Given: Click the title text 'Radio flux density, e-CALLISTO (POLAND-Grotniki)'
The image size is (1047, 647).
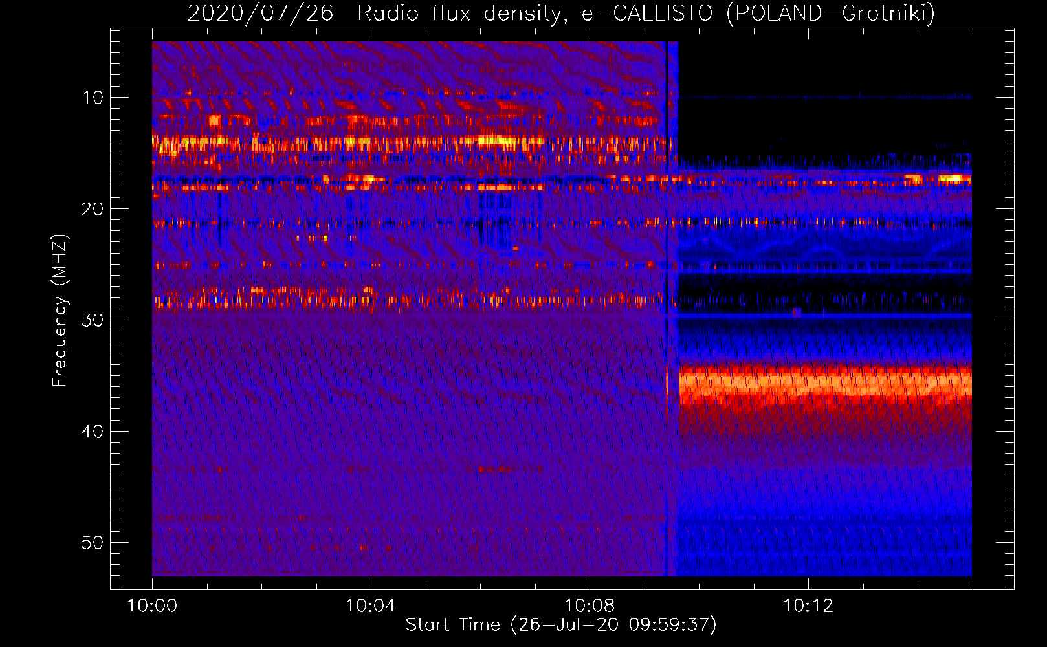Looking at the screenshot, I should click(646, 13).
